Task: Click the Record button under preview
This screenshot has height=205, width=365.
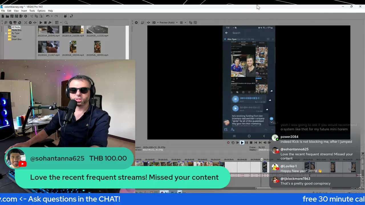Action: click(228, 143)
